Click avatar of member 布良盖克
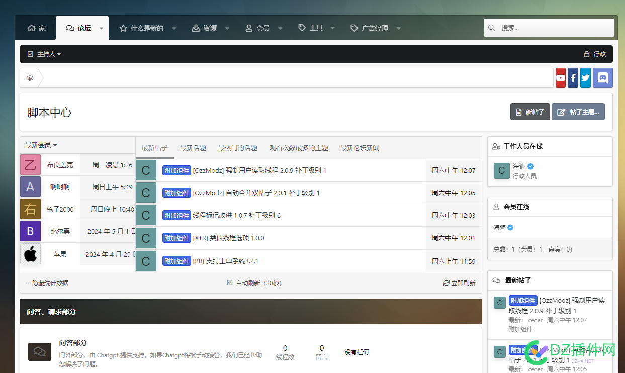This screenshot has width=625, height=373. click(30, 165)
